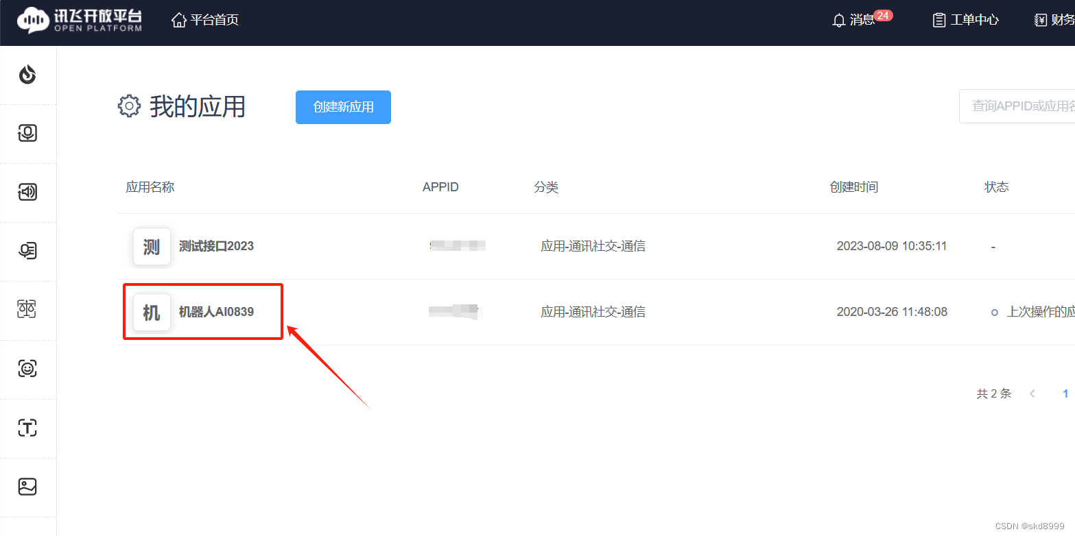Click date 2020-03-26 11:48:08
The height and width of the screenshot is (536, 1075).
892,312
